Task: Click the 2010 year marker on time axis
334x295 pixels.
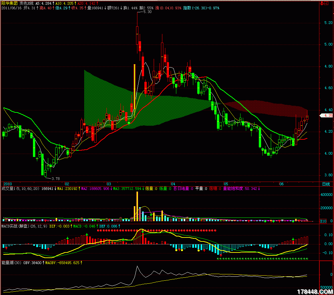Action: coord(8,184)
